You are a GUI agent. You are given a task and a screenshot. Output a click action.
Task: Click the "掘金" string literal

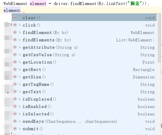(x=135, y=4)
